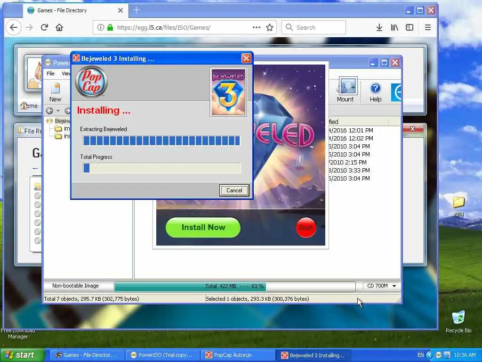The image size is (482, 362).
Task: Click Non-bootable Image status label
Action: [x=75, y=286]
